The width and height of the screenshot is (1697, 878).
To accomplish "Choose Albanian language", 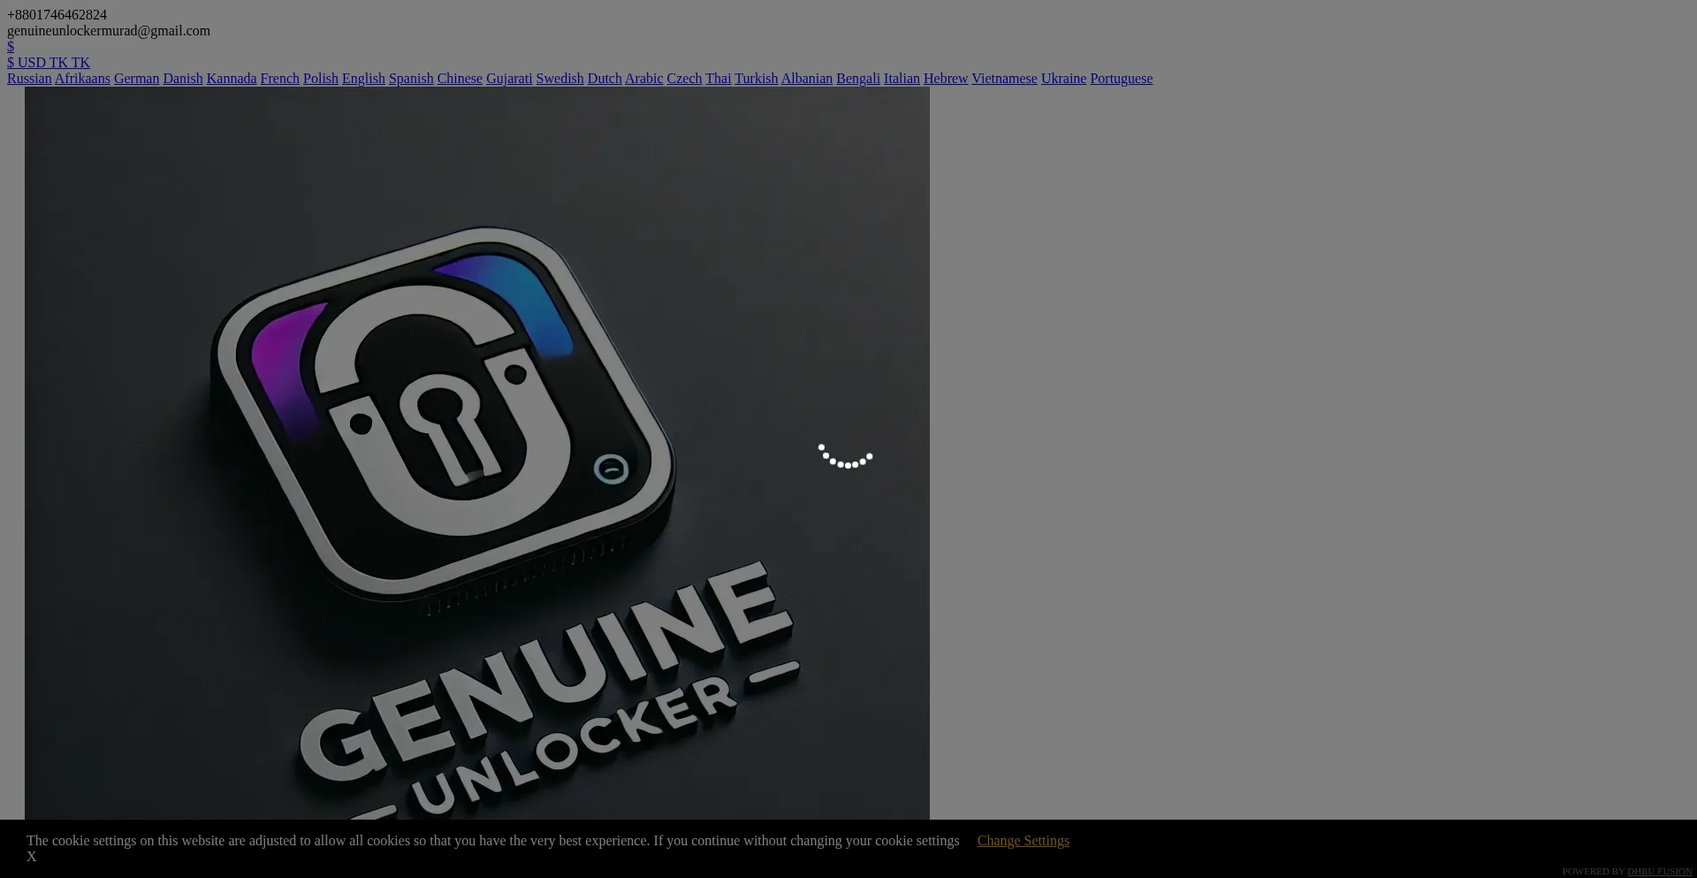I will 807,79.
